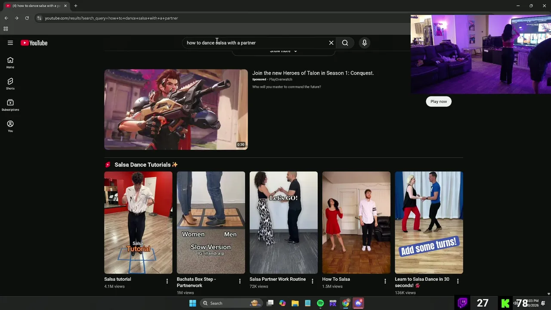Click the Twitch icon in stream overlay
Image resolution: width=551 pixels, height=310 pixels.
pos(463,303)
